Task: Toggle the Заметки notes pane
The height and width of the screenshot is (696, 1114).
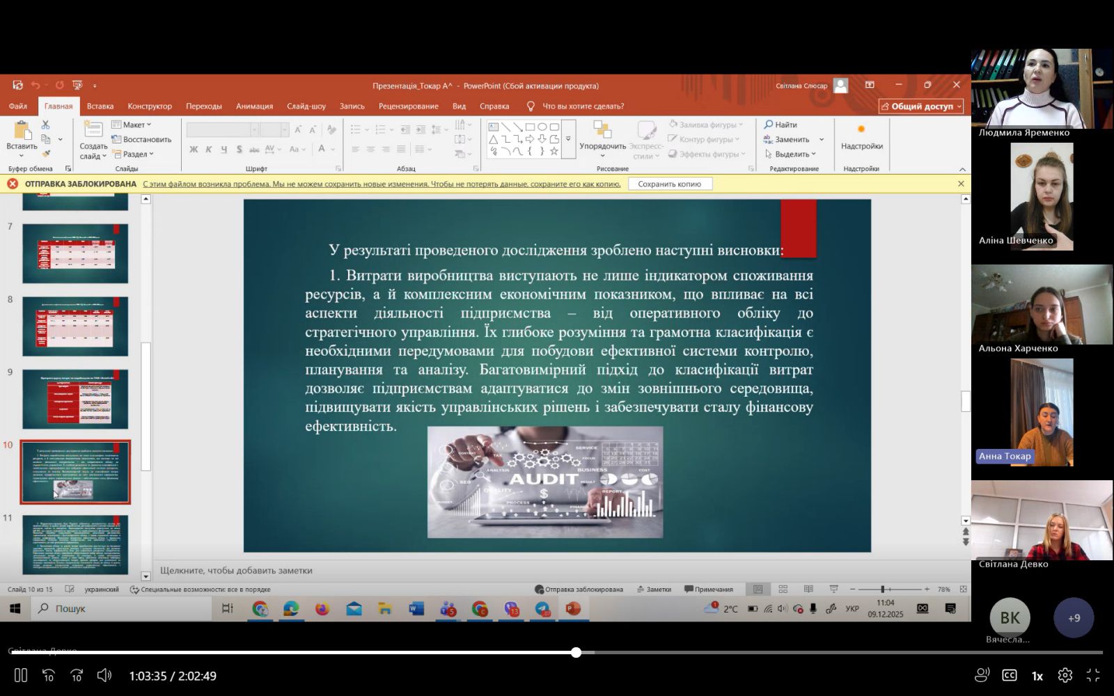Action: click(653, 590)
